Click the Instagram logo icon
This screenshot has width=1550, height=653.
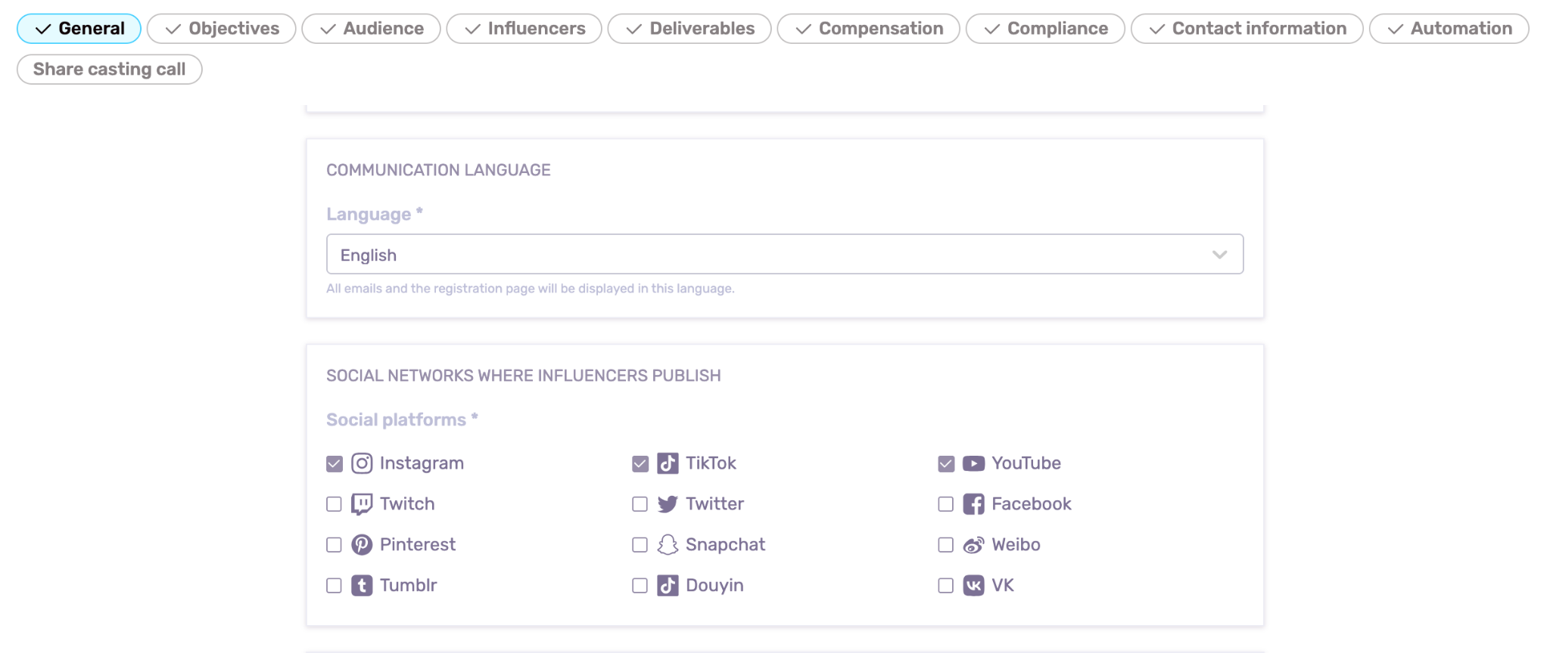[362, 463]
